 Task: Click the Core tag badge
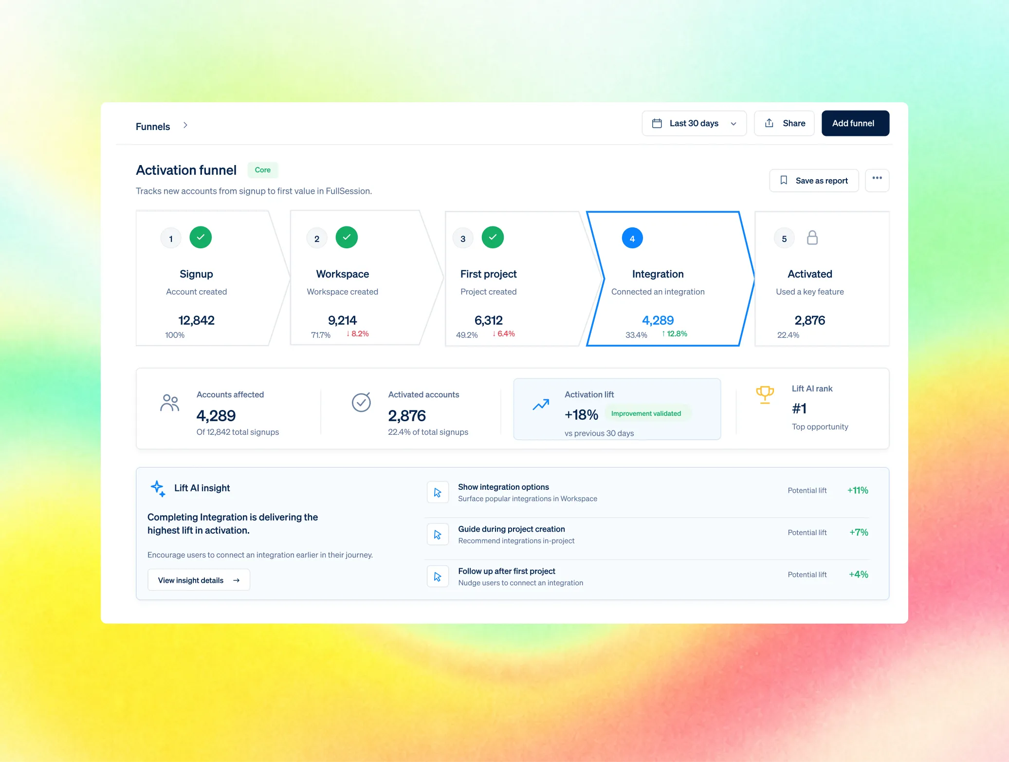coord(263,170)
